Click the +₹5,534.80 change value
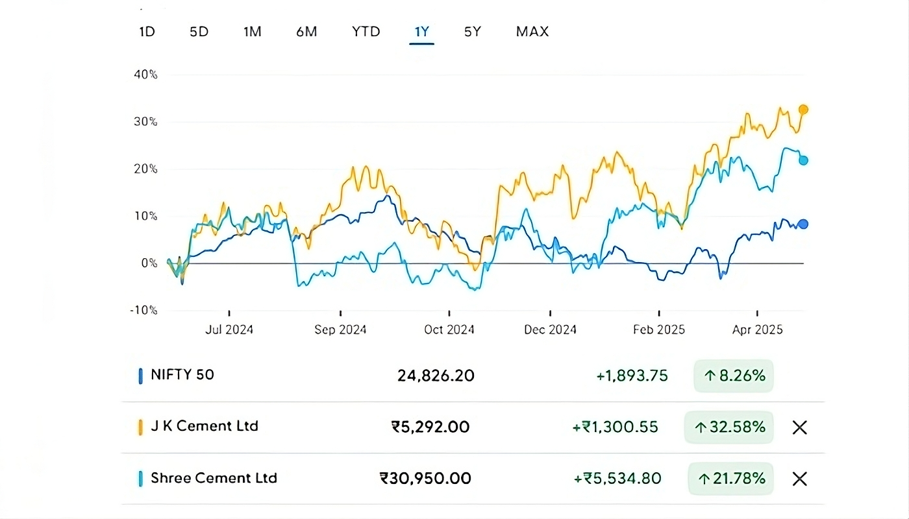The height and width of the screenshot is (519, 909). [x=617, y=479]
